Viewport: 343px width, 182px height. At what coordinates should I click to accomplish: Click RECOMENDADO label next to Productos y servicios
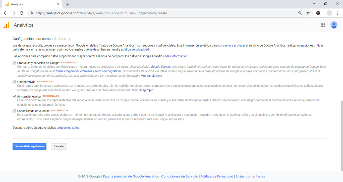[69, 62]
